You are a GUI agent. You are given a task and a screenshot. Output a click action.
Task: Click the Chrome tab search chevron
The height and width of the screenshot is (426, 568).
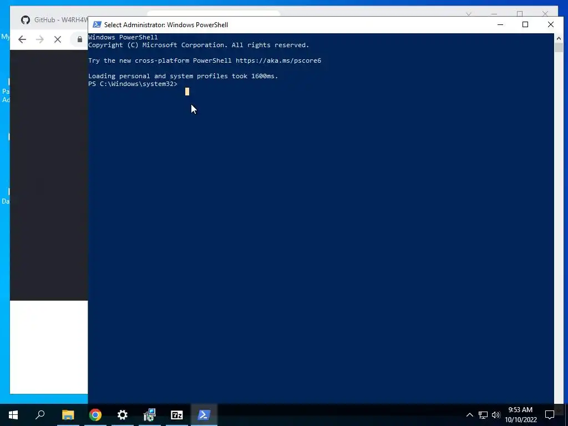point(468,14)
